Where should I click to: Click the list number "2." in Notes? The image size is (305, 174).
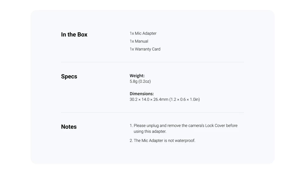(131, 141)
